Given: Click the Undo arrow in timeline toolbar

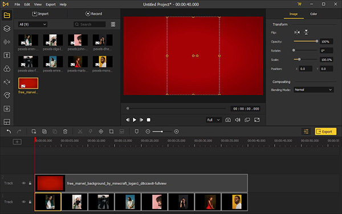Looking at the screenshot, I should (x=9, y=131).
